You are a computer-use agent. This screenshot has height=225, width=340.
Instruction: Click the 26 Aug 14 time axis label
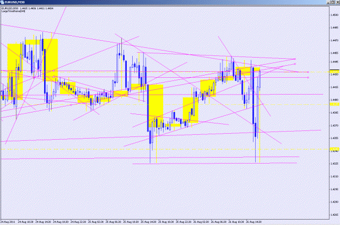254,222
